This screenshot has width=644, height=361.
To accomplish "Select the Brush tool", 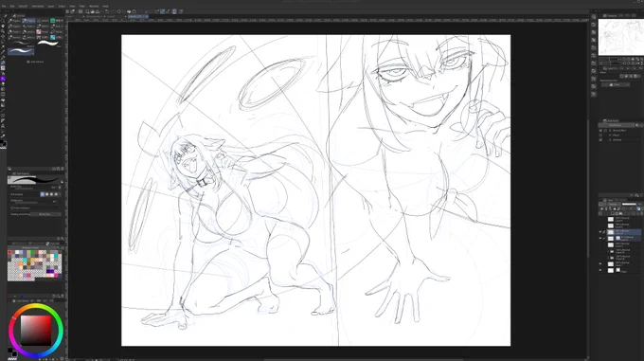I will click(3, 68).
